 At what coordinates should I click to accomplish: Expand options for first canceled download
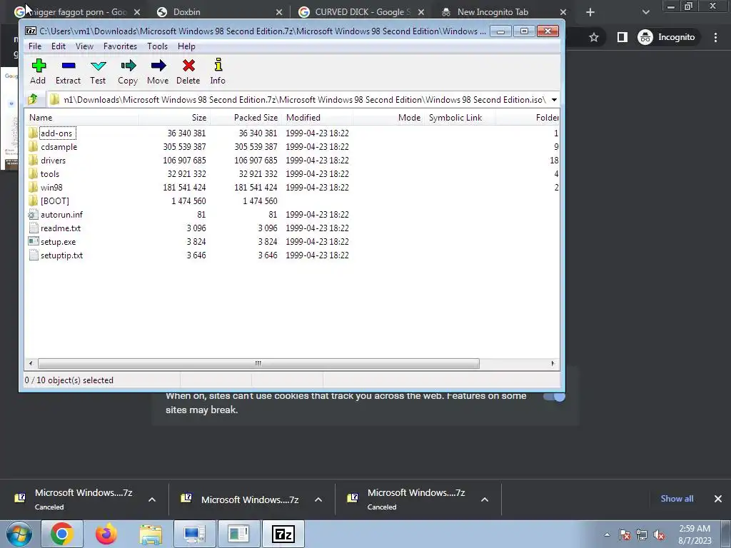(x=152, y=499)
